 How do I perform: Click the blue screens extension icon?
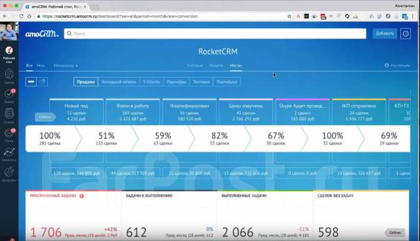(405, 16)
